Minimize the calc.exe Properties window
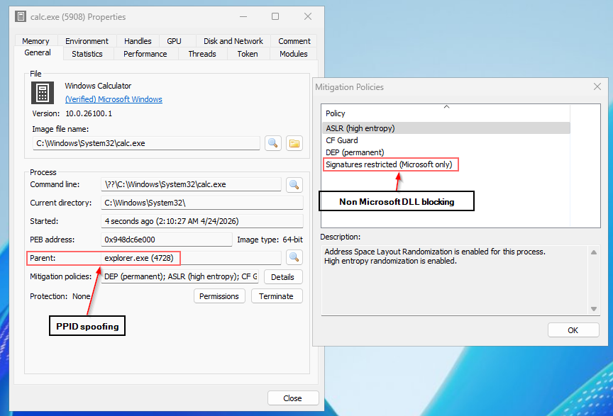The image size is (613, 416). [x=243, y=16]
